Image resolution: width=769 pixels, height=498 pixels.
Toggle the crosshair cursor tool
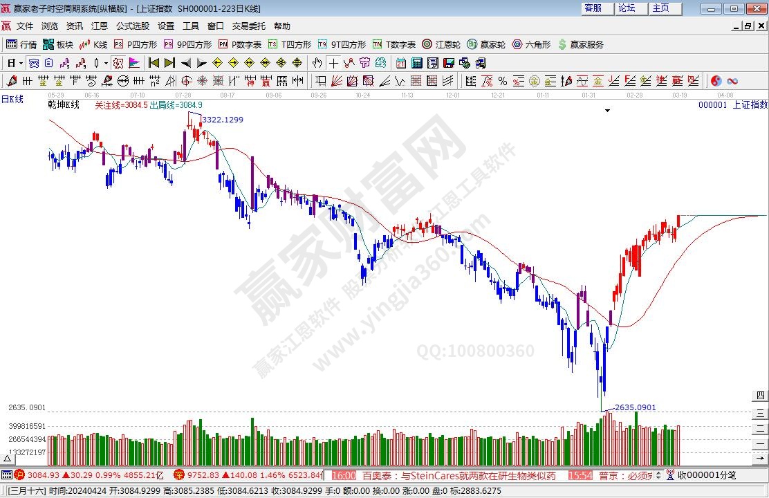pyautogui.click(x=334, y=63)
